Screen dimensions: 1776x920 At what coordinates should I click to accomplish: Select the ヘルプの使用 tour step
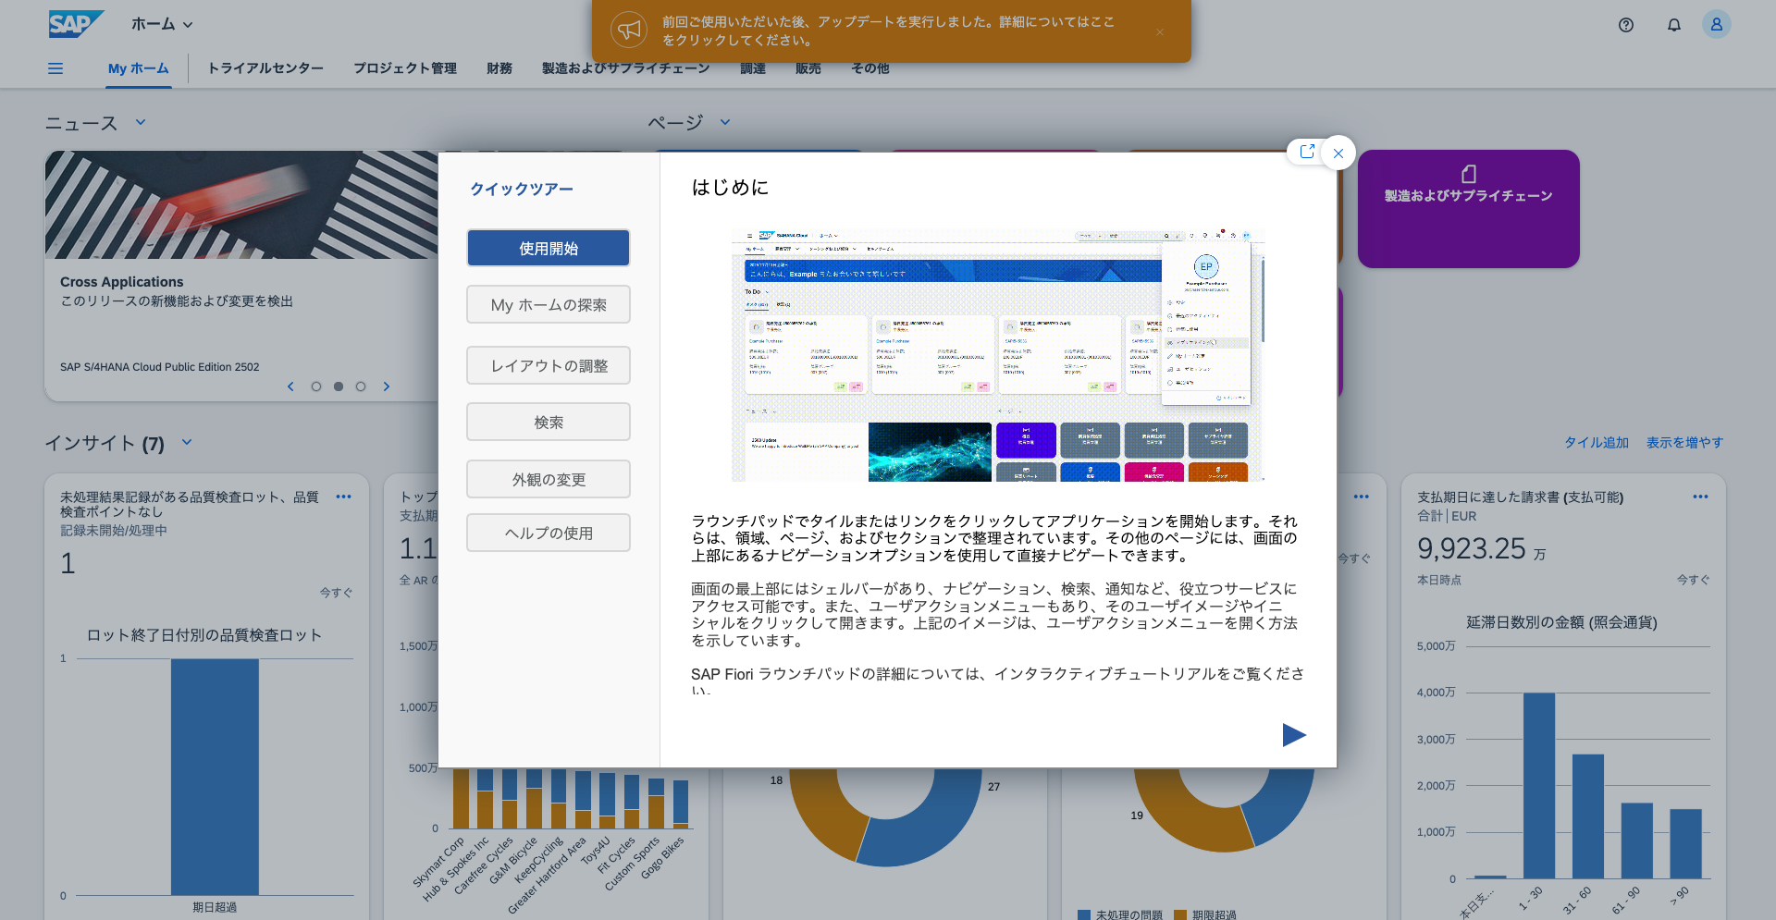click(549, 533)
